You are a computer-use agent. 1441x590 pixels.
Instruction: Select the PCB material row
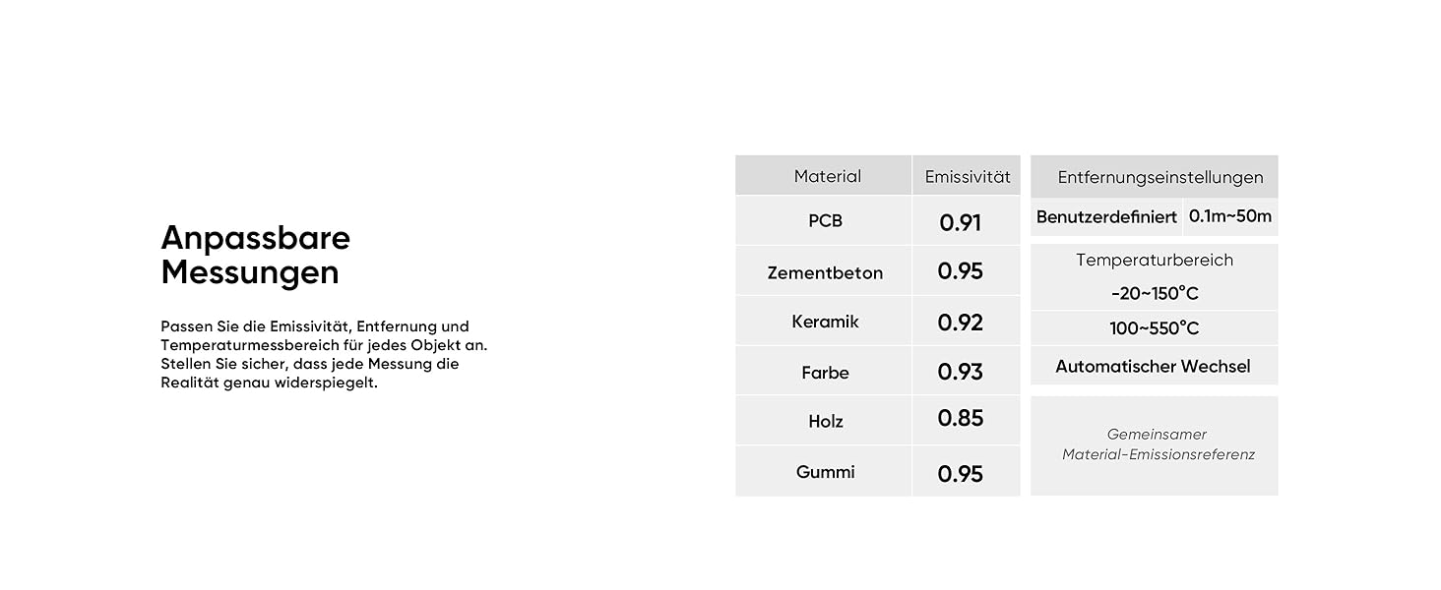click(825, 221)
